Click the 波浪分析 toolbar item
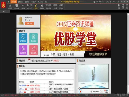The image size is (129, 97). pyautogui.click(x=29, y=8)
